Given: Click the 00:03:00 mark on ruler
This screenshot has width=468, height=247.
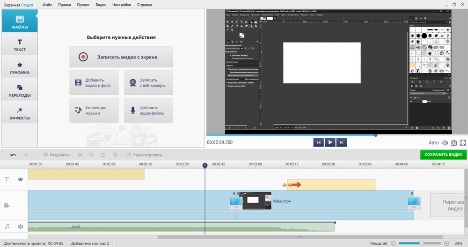Looking at the screenshot, I should (255, 164).
